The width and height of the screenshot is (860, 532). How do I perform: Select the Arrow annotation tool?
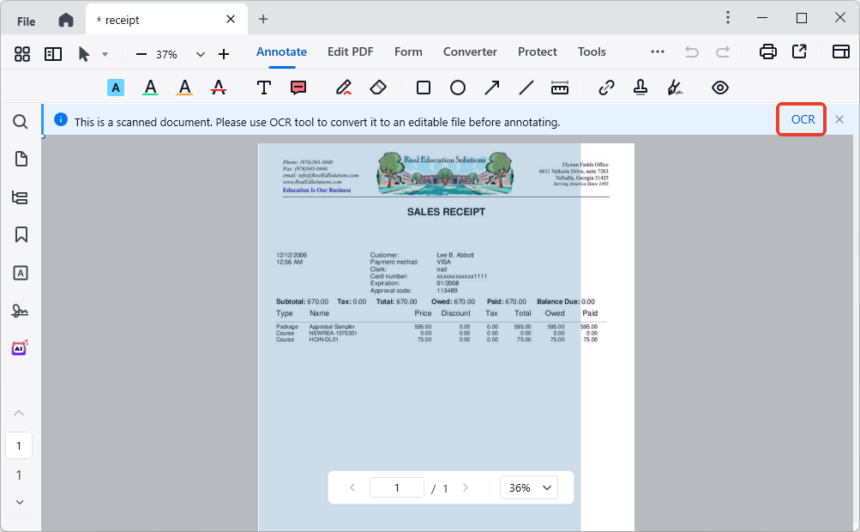pyautogui.click(x=491, y=87)
